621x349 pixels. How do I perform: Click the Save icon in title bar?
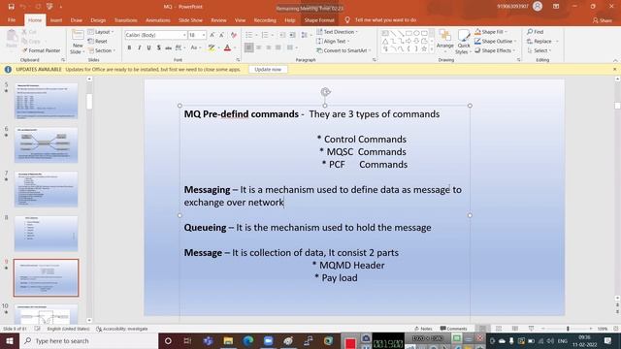pos(11,7)
